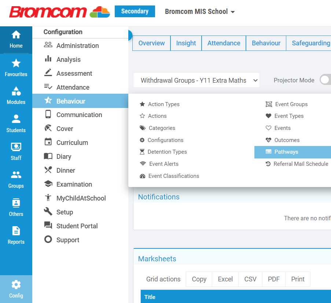Screen dimensions: 331x303
Task: Export the marksheets to PDF
Action: tap(274, 279)
